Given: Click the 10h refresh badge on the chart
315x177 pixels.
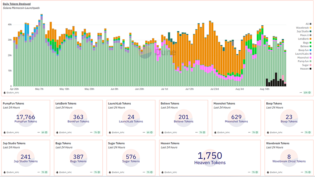Looking at the screenshot, I should [x=307, y=92].
